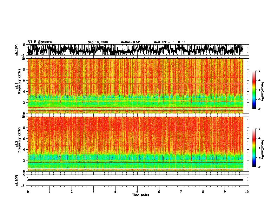278x215 pixels.
Task: Click the ch.1 color scale bar
Action: 254,90
